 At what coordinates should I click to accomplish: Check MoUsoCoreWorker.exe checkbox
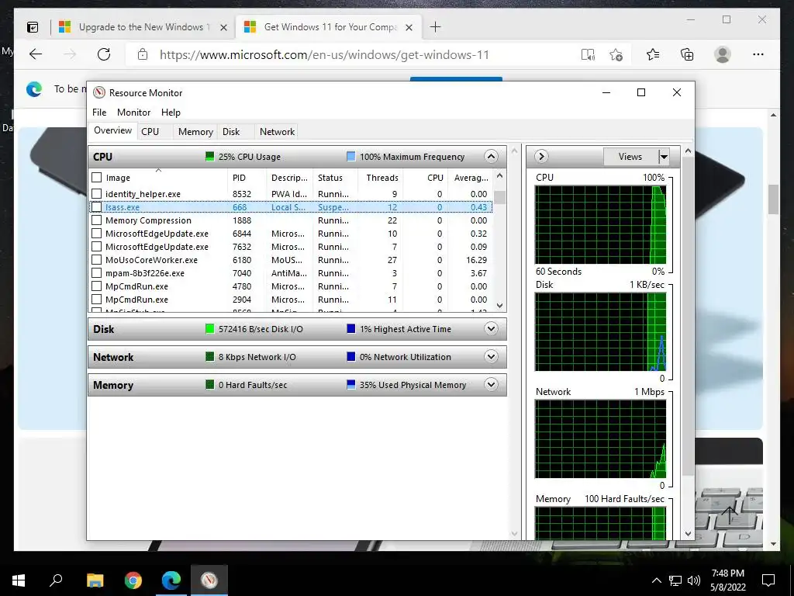click(97, 260)
